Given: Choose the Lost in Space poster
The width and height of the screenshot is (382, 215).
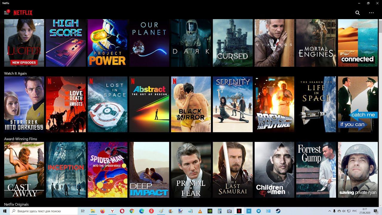Looking at the screenshot, I should pyautogui.click(x=108, y=104).
